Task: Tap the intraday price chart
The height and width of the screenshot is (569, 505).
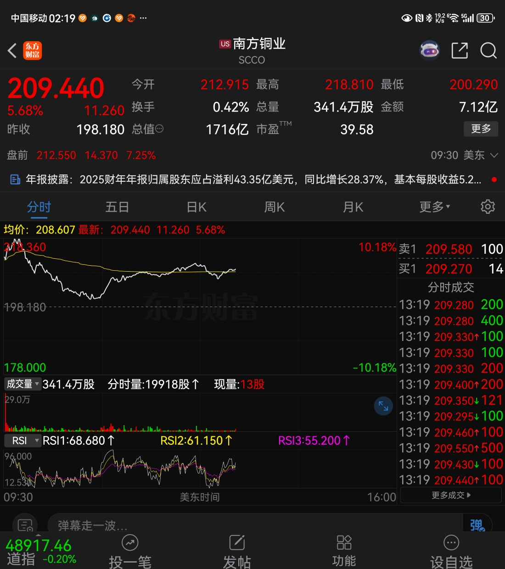Action: pos(200,306)
